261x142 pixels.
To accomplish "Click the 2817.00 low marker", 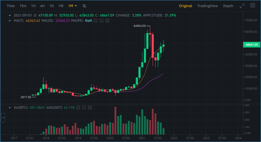I will tap(26, 97).
